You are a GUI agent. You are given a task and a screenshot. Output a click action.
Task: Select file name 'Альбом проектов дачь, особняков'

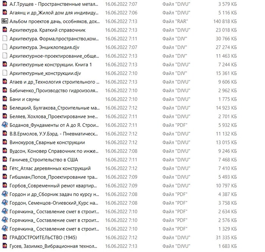tap(55, 21)
